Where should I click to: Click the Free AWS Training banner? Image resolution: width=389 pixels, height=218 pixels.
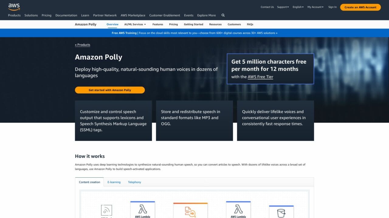pyautogui.click(x=194, y=33)
